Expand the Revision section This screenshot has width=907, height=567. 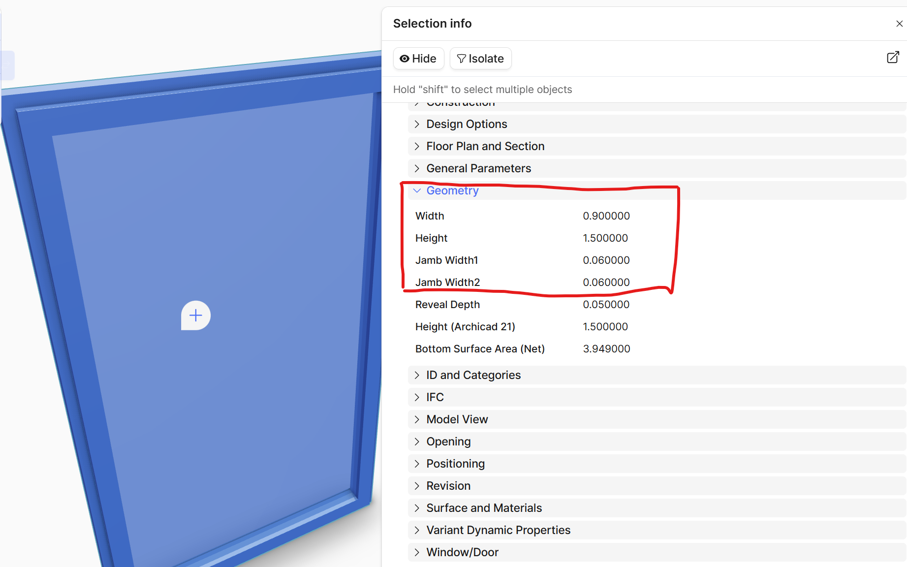(657, 486)
